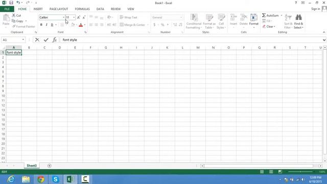
Task: Click the Fill button
Action: click(267, 21)
